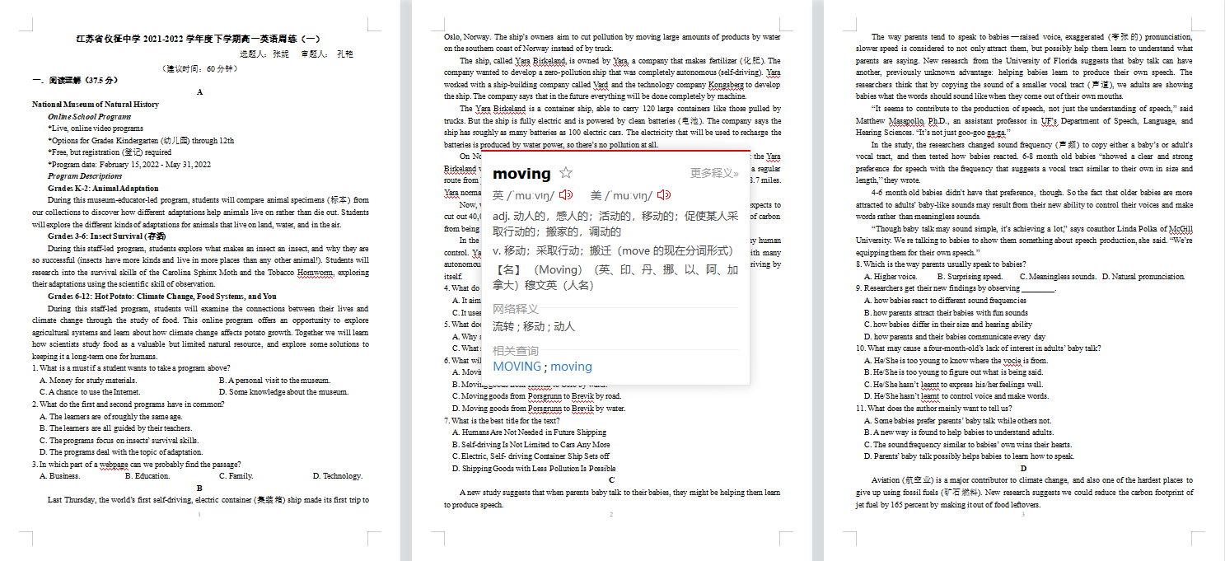Click the heading "Grades K-2: Animal Adaptation"

[104, 189]
